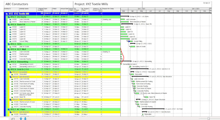Adjust the zoom slider at bottom right
The width and height of the screenshot is (220, 120).
tap(208, 119)
